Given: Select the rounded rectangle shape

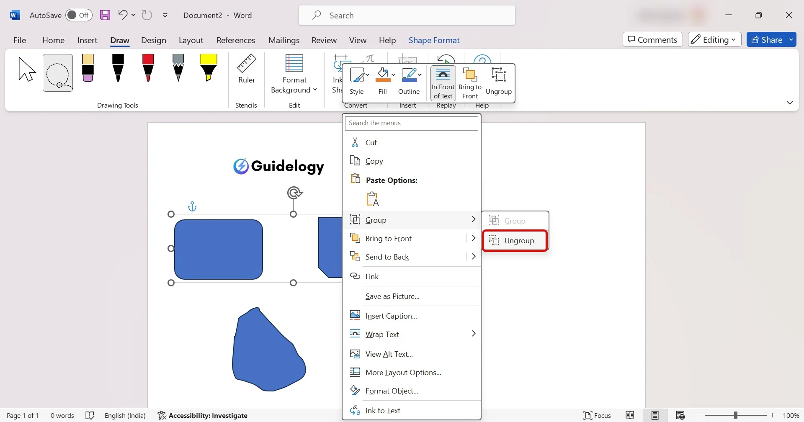Looking at the screenshot, I should click(x=219, y=250).
